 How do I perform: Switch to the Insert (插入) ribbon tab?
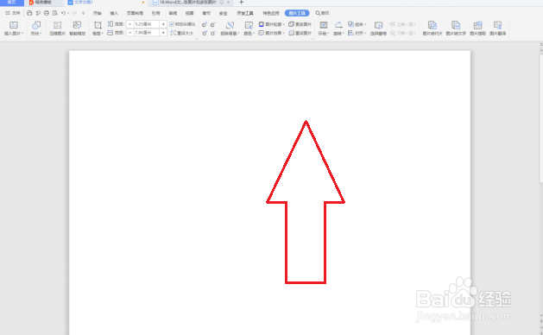tap(114, 13)
